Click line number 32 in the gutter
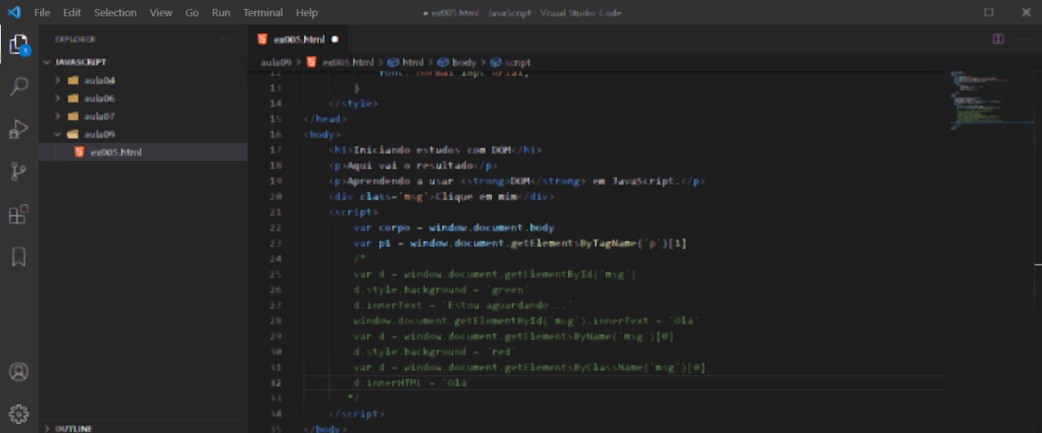 [275, 382]
